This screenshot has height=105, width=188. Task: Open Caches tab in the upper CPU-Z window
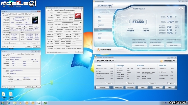click(8, 14)
